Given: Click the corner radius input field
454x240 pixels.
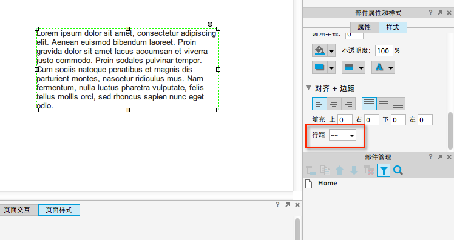Looking at the screenshot, I should [x=354, y=36].
